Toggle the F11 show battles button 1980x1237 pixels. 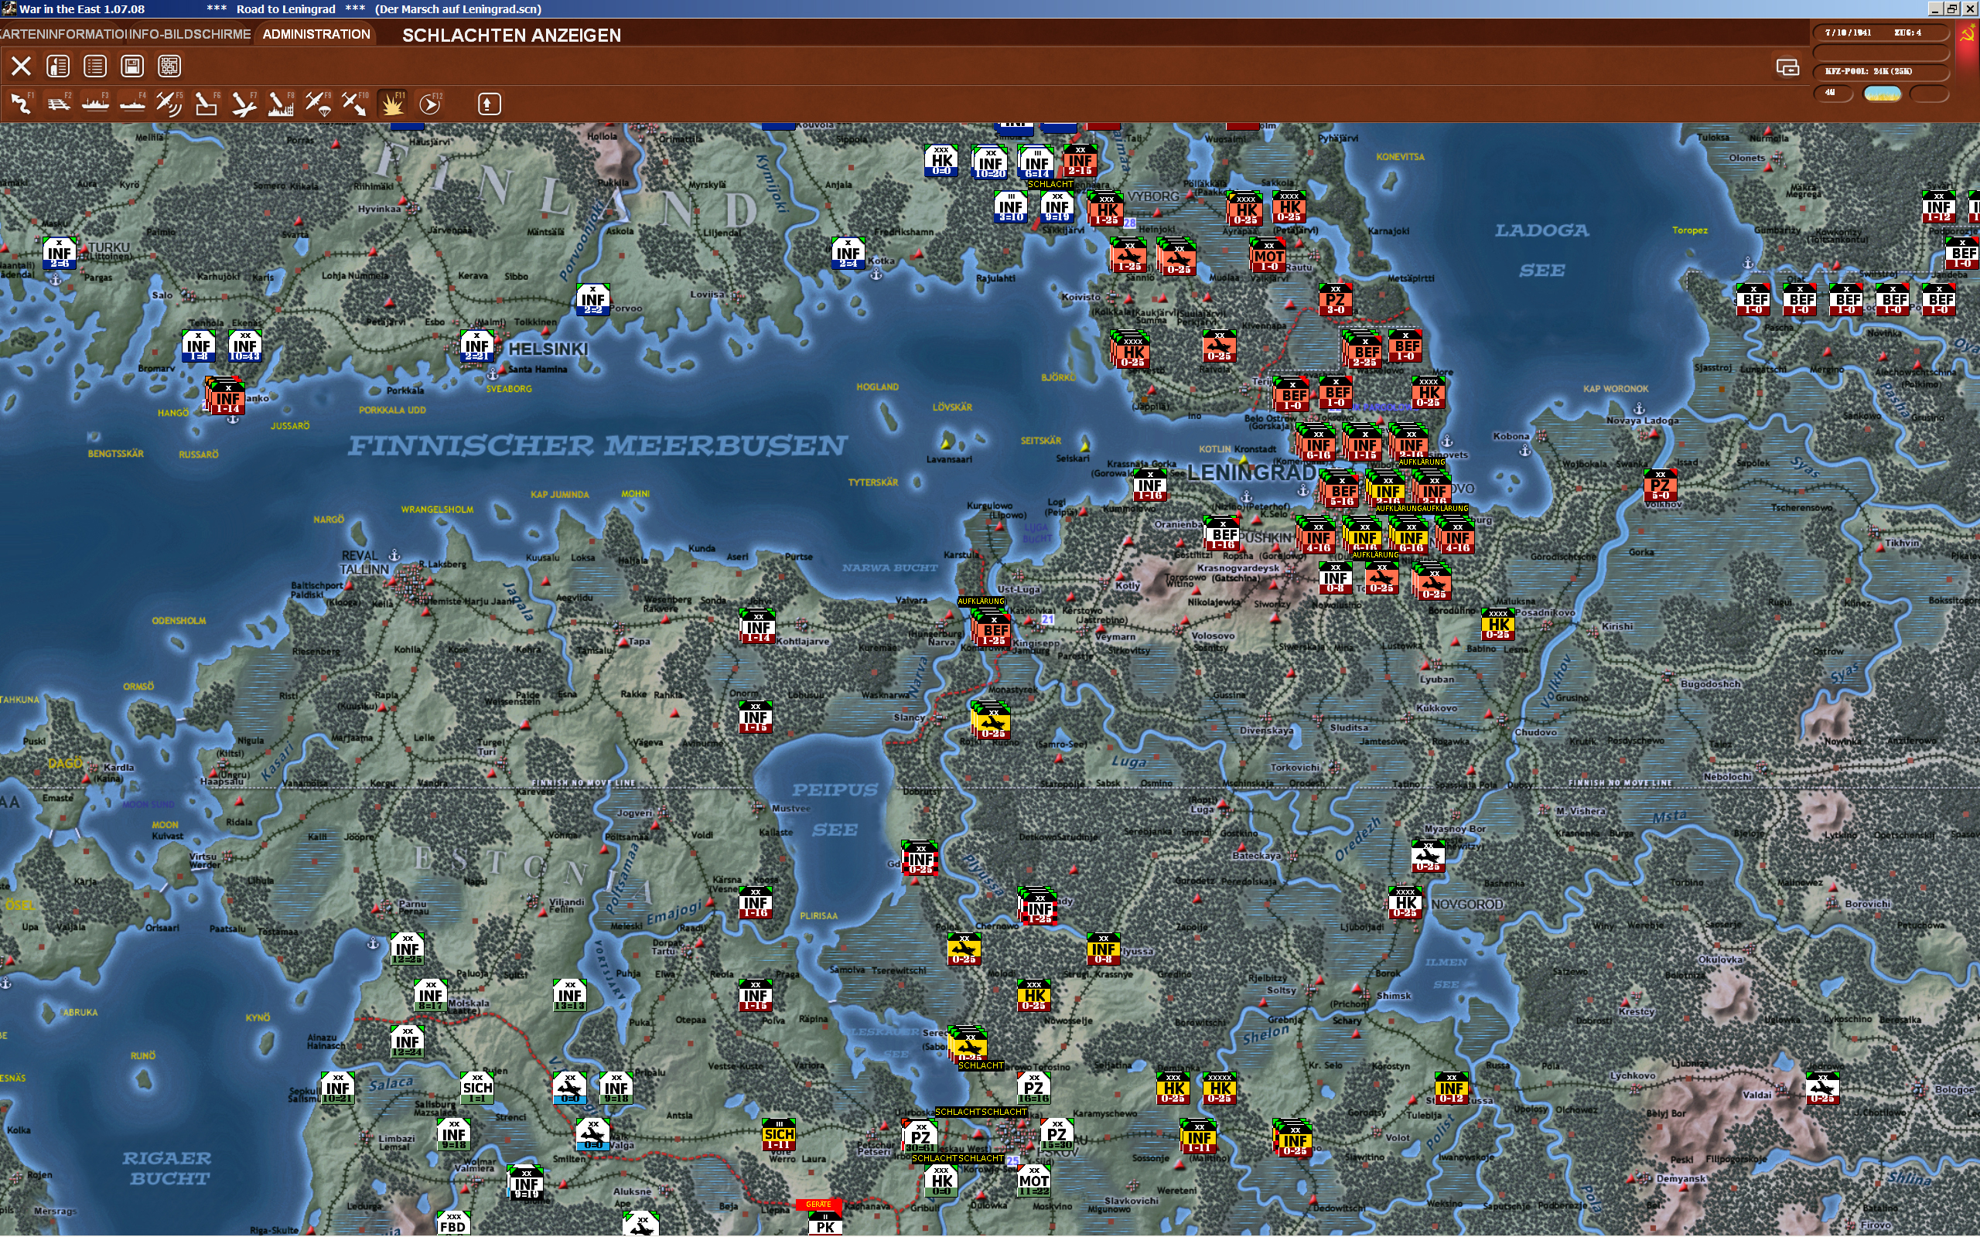coord(393,104)
